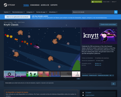Click the thumbnail strip right arrow
This screenshot has width=121, height=97.
78,79
